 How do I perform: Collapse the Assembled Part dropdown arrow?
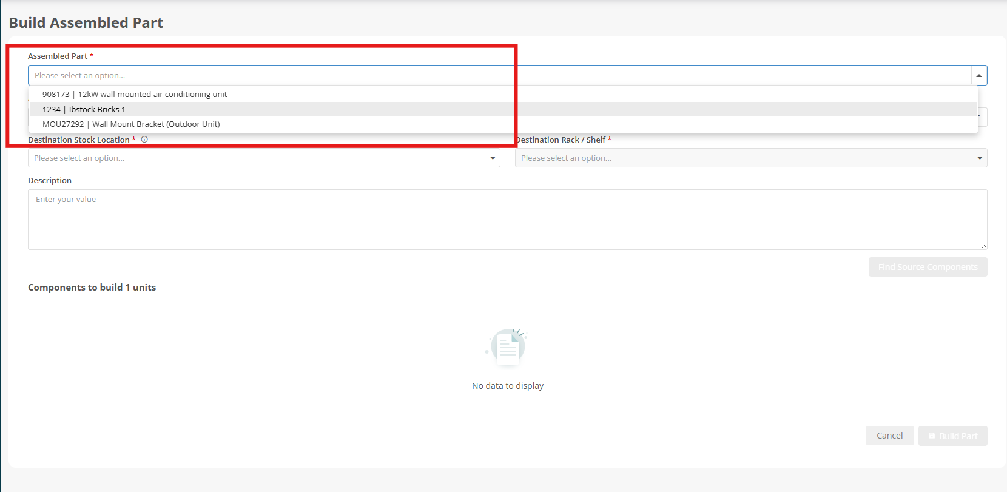click(979, 75)
